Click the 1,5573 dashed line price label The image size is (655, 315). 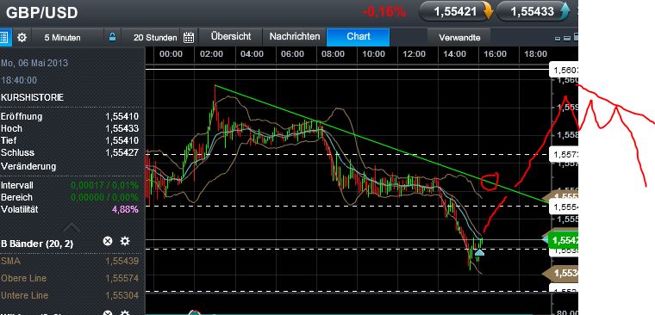pyautogui.click(x=564, y=155)
